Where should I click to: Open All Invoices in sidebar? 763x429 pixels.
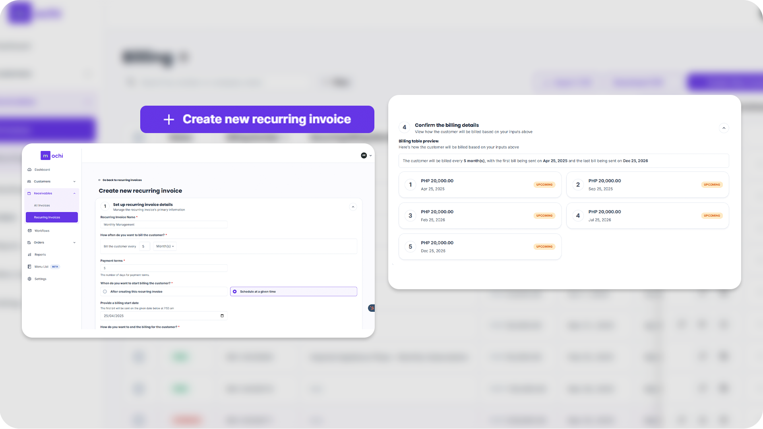(x=42, y=205)
